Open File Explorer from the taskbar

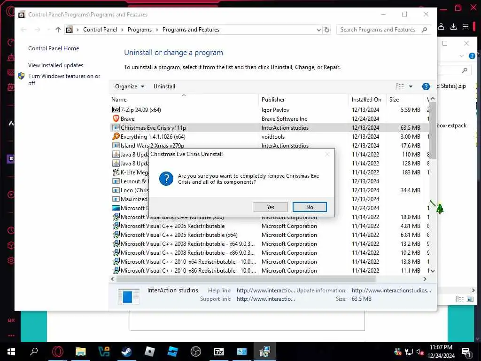(81, 352)
